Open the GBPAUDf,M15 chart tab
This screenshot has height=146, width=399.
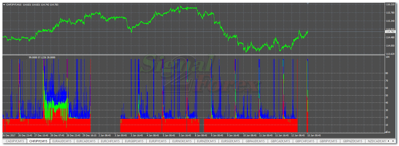click(x=255, y=141)
